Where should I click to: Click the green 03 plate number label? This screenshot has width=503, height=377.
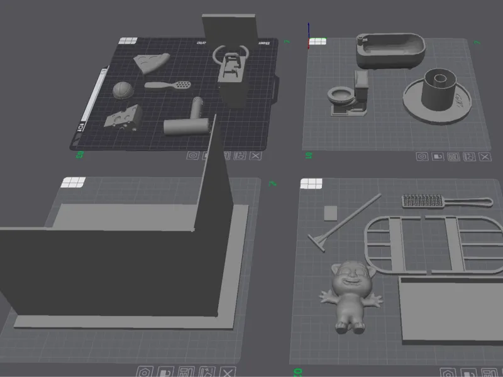tap(80, 155)
